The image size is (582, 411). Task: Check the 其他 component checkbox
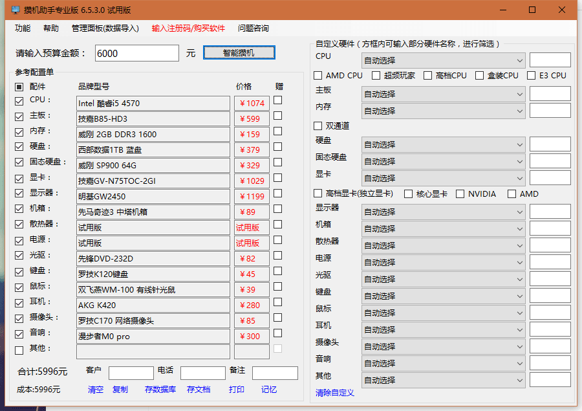click(19, 350)
